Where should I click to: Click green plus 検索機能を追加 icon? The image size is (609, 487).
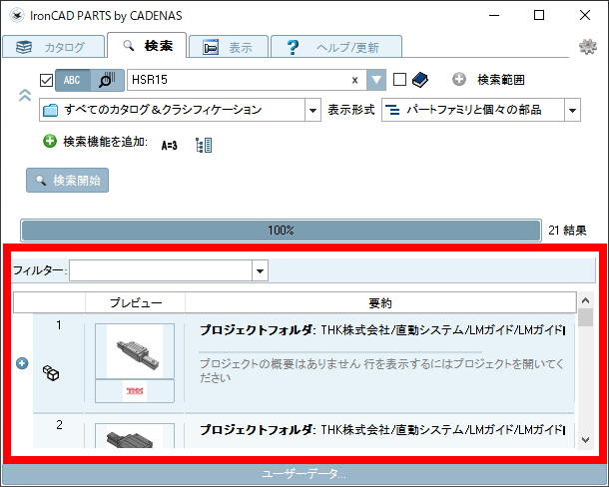click(50, 141)
